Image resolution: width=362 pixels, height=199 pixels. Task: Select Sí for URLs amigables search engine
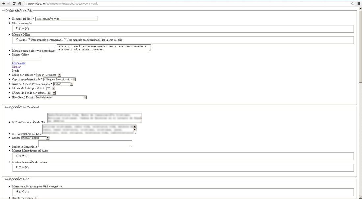pos(17,192)
